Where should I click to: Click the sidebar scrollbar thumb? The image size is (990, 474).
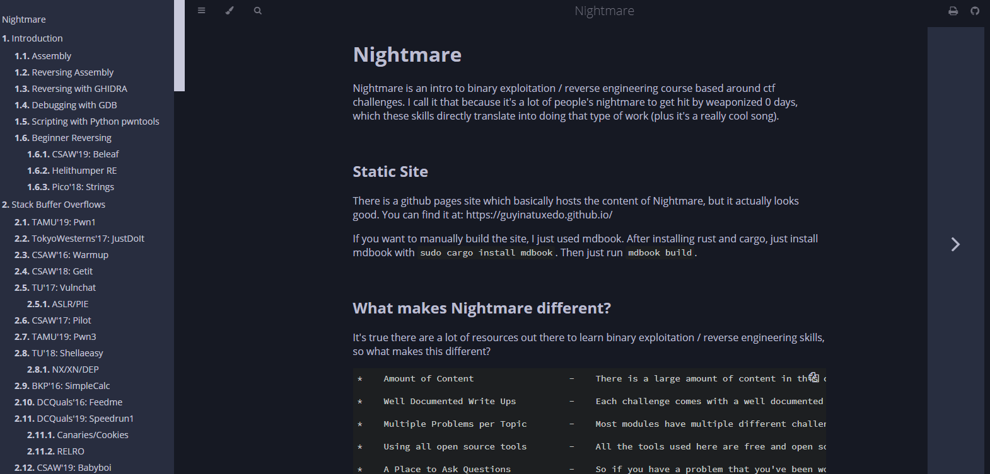tap(180, 45)
